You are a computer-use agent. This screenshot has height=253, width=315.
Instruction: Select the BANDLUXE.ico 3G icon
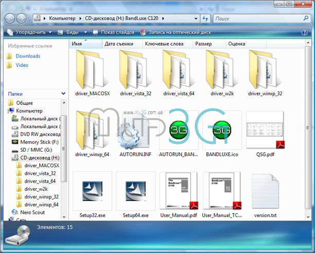222,130
